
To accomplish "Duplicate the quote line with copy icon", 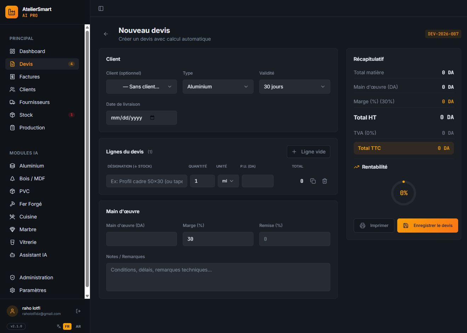I will [313, 181].
